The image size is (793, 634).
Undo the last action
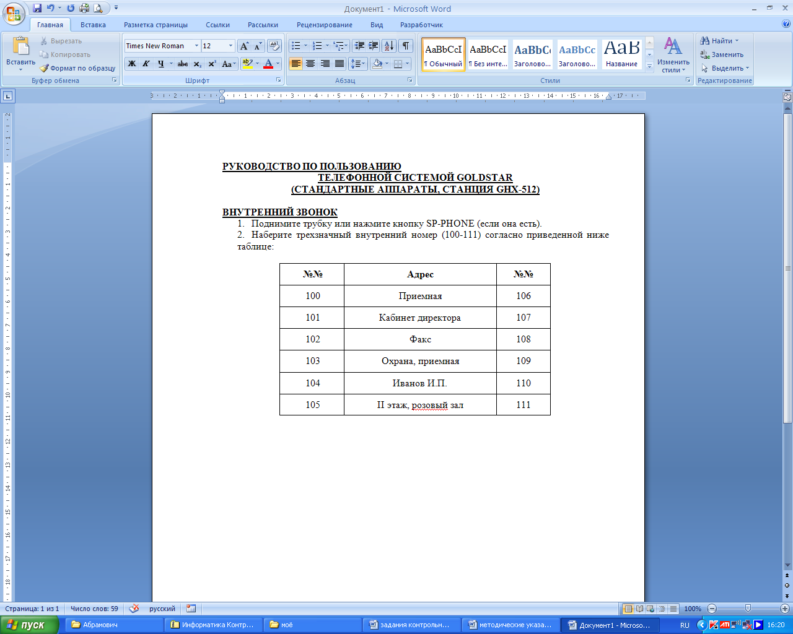tap(51, 8)
